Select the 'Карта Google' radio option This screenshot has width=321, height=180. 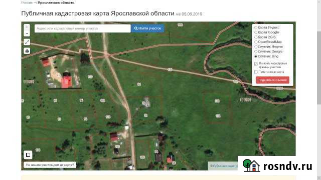click(256, 32)
